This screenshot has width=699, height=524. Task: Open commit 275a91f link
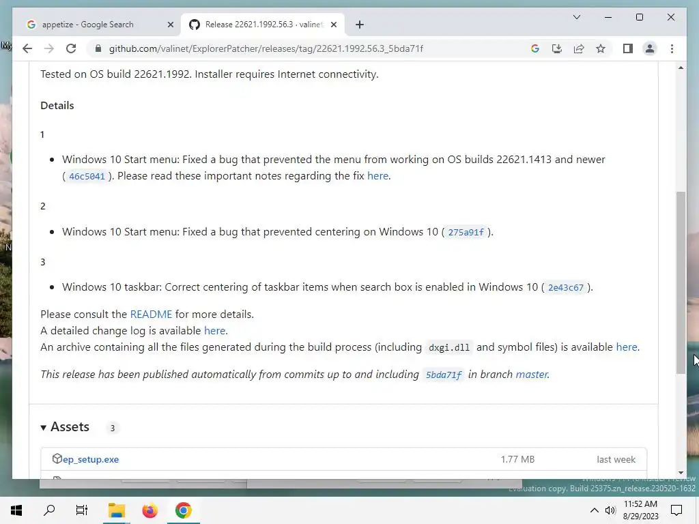tap(466, 232)
